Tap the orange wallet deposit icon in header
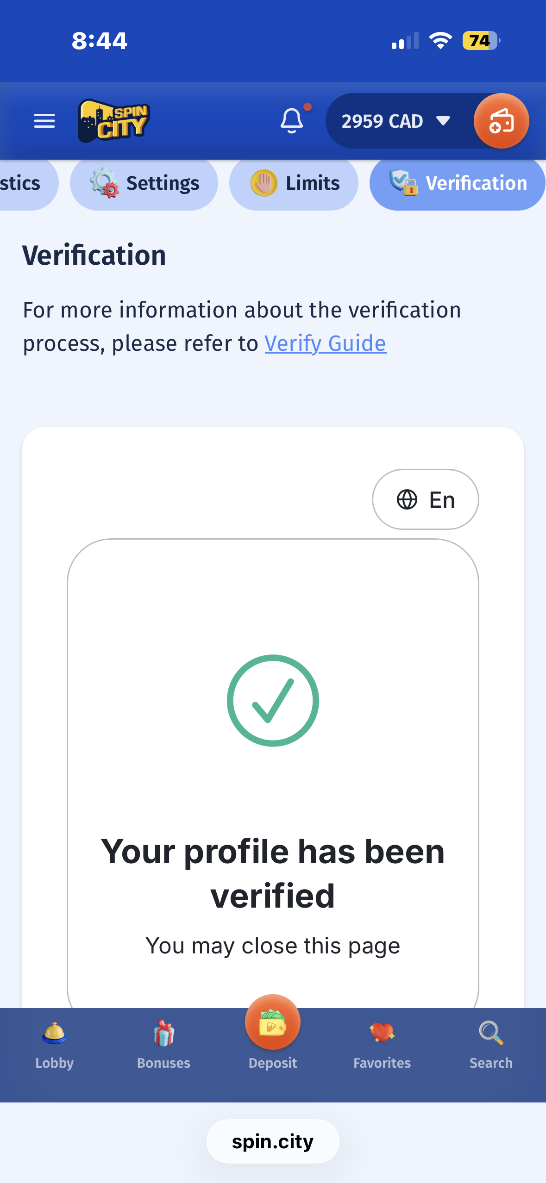Viewport: 546px width, 1183px height. (x=501, y=121)
